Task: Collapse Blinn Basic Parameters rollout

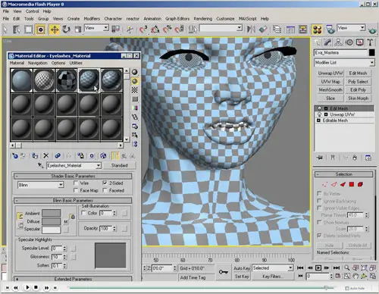Action: [x=73, y=201]
